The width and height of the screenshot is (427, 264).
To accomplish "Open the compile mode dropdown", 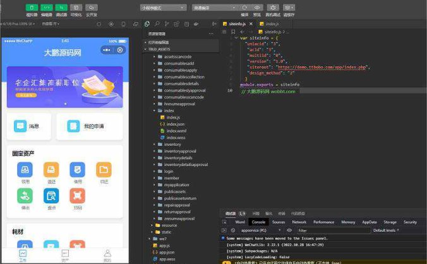I will pos(215,8).
